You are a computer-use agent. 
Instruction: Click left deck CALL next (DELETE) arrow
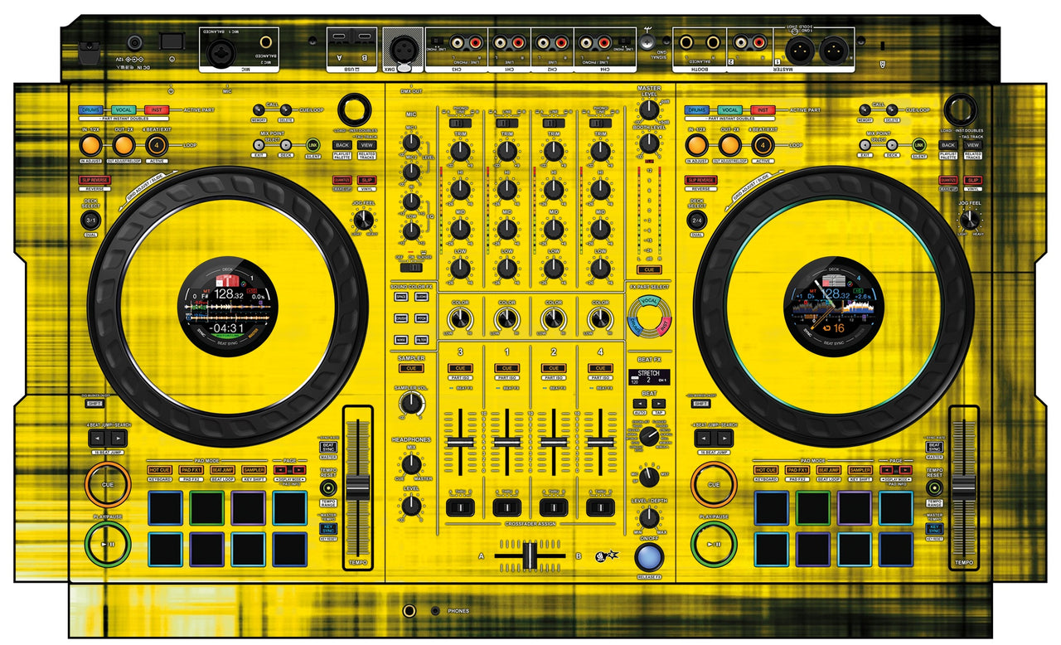tap(284, 109)
